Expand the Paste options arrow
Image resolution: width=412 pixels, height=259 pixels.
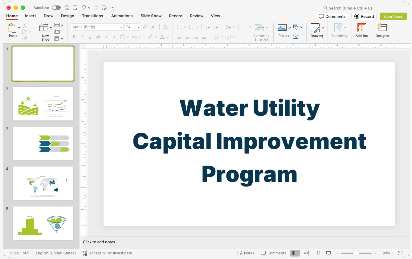pos(19,28)
